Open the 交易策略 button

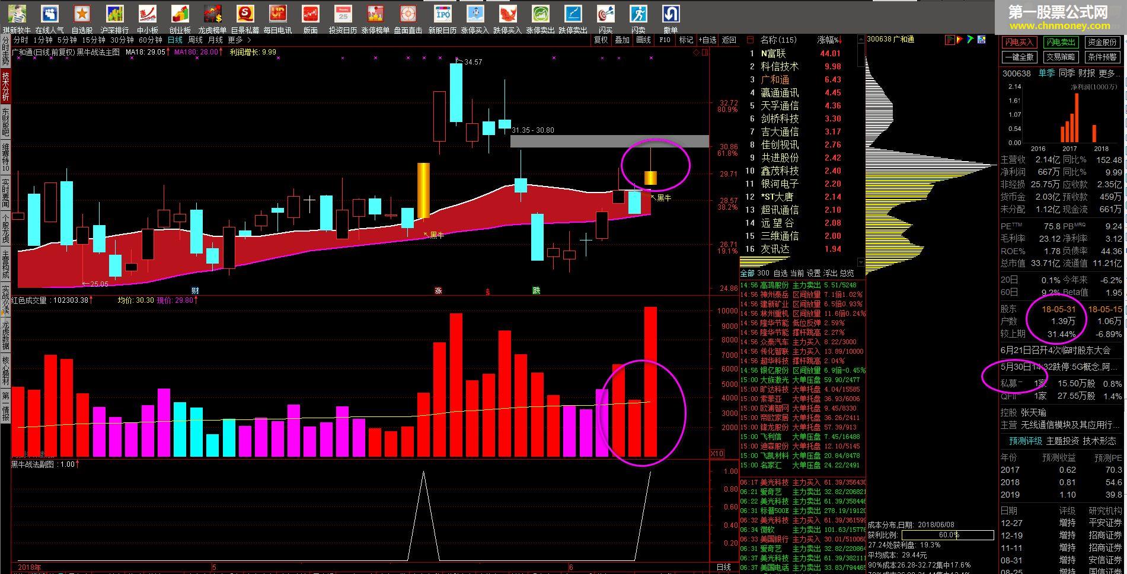pos(1060,57)
